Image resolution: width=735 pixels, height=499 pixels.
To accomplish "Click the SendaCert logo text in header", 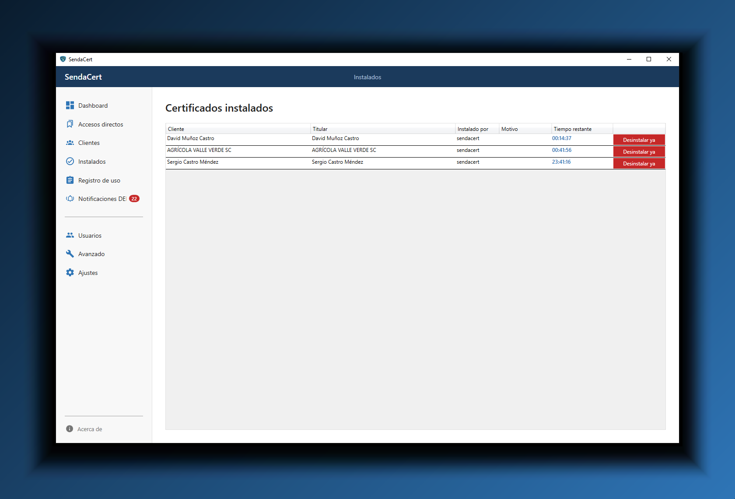I will coord(83,77).
